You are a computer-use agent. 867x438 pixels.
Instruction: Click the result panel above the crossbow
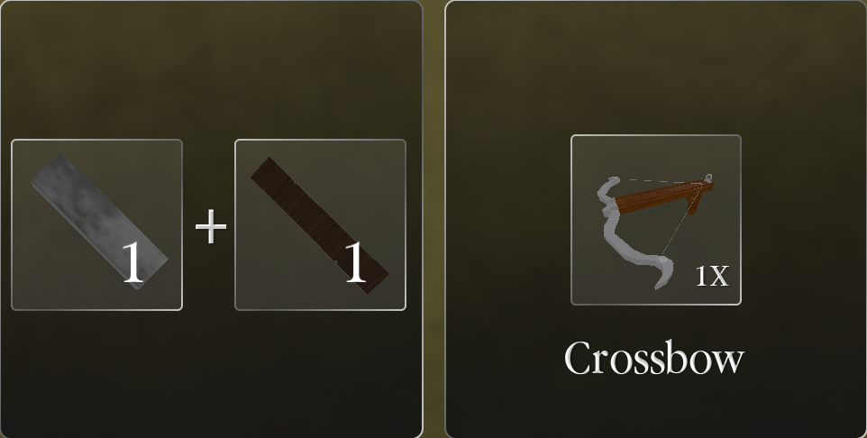tap(656, 67)
